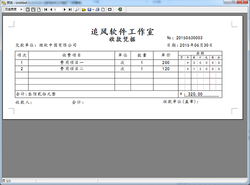Image resolution: width=250 pixels, height=185 pixels.
Task: Click the 单价 column header
Action: pyautogui.click(x=166, y=55)
